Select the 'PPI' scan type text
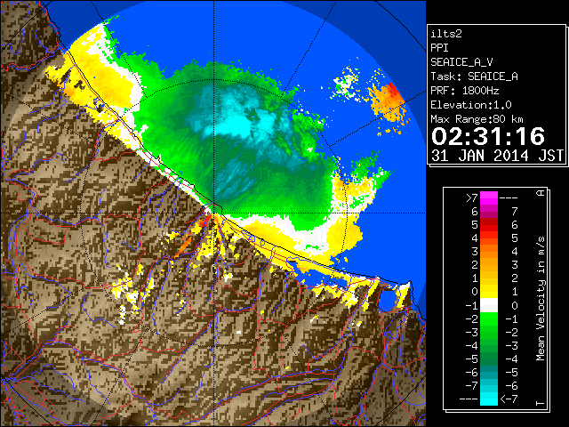569x427 pixels. [x=439, y=48]
